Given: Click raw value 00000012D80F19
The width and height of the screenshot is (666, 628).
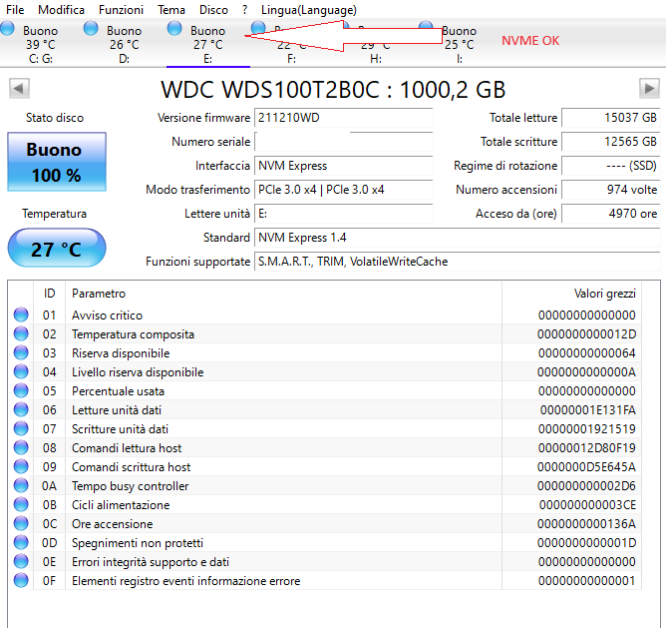Looking at the screenshot, I should pyautogui.click(x=587, y=448).
